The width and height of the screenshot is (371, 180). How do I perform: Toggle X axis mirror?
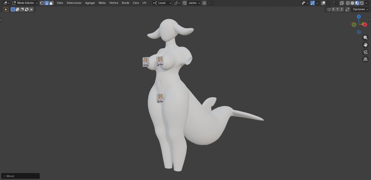(333, 9)
